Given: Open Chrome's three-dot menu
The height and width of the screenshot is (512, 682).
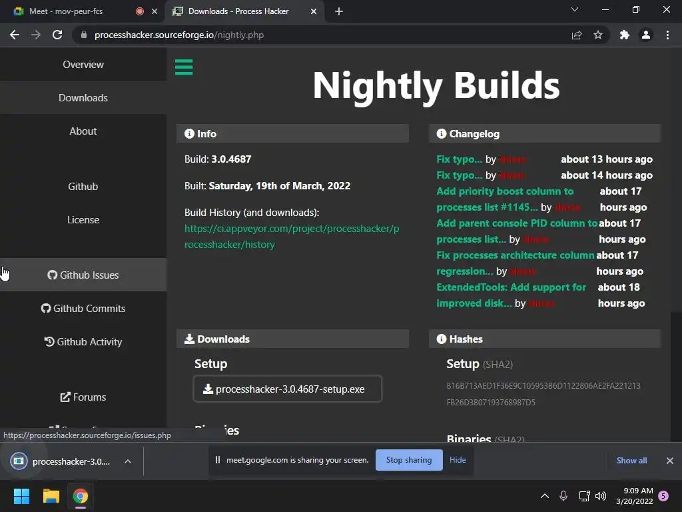Looking at the screenshot, I should [667, 35].
